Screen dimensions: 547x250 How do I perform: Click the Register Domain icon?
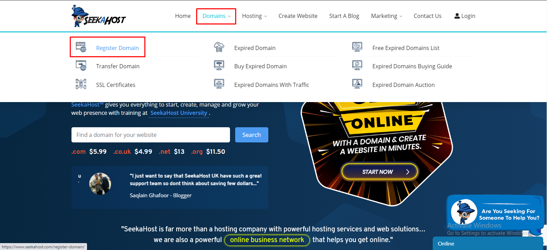pyautogui.click(x=81, y=47)
